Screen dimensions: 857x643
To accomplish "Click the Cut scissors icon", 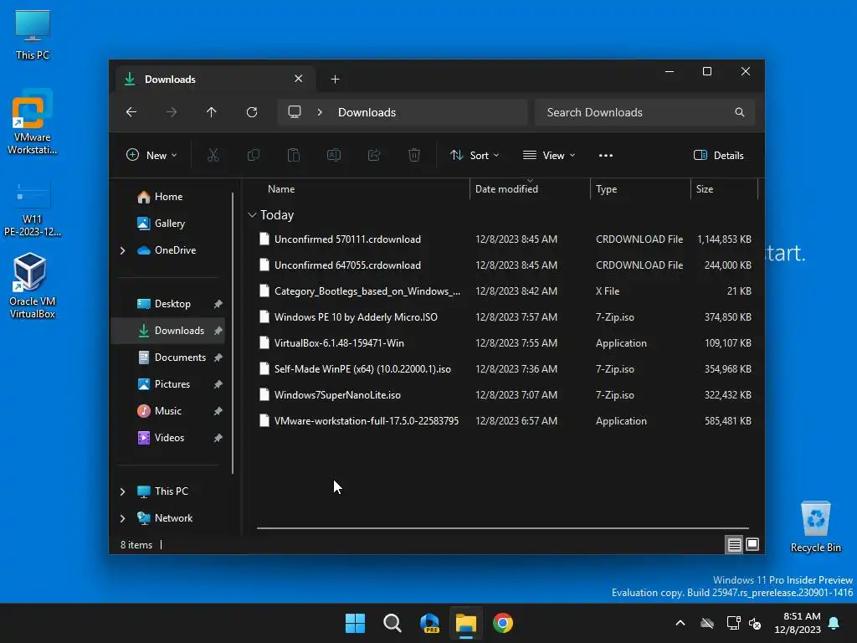I will 213,155.
